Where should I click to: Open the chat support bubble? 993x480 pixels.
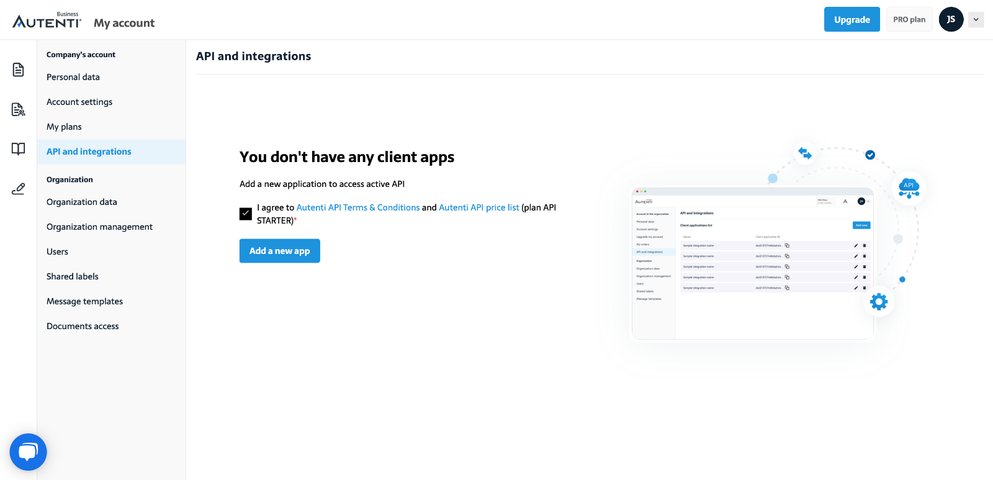[x=29, y=451]
